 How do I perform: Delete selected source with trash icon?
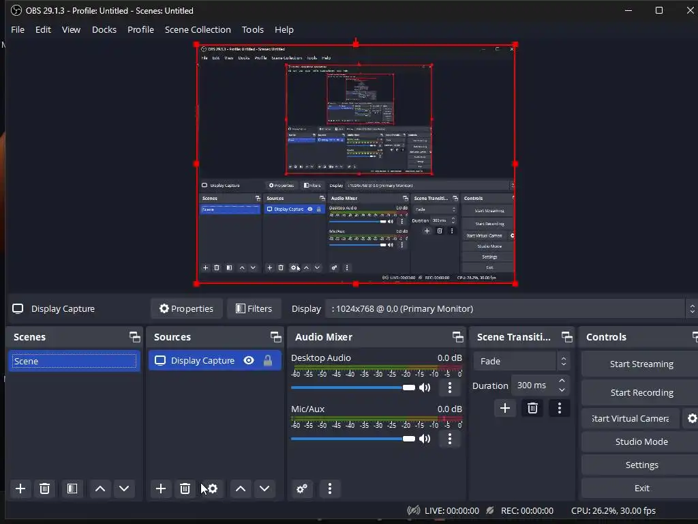pos(185,489)
